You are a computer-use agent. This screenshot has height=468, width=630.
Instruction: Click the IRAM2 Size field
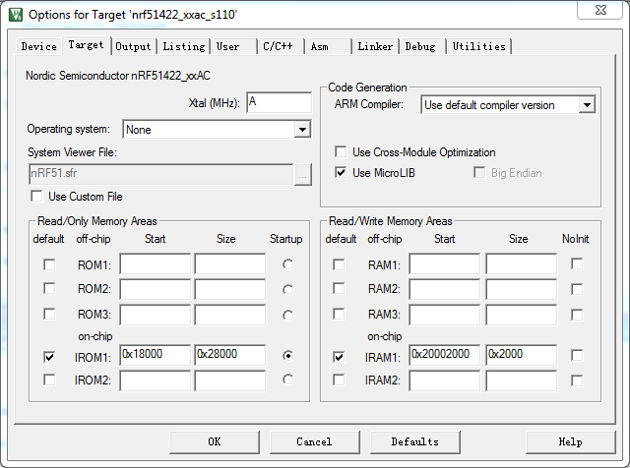522,380
